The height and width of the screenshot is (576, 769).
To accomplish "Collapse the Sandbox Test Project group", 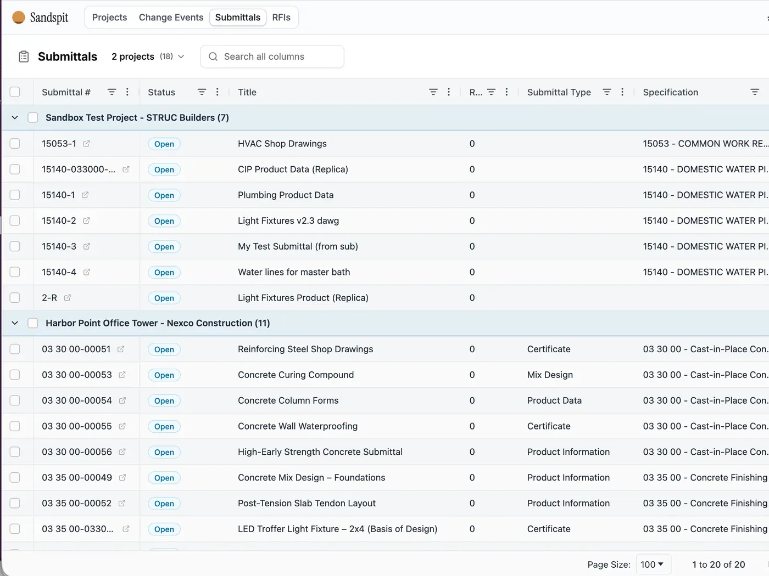I will pos(15,117).
